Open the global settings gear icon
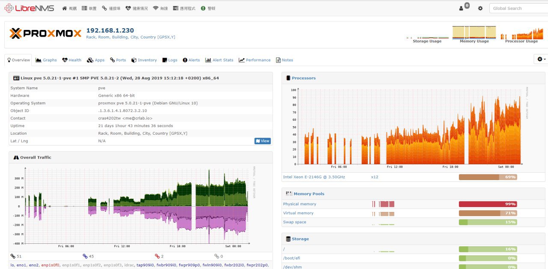The image size is (548, 269). pos(480,8)
